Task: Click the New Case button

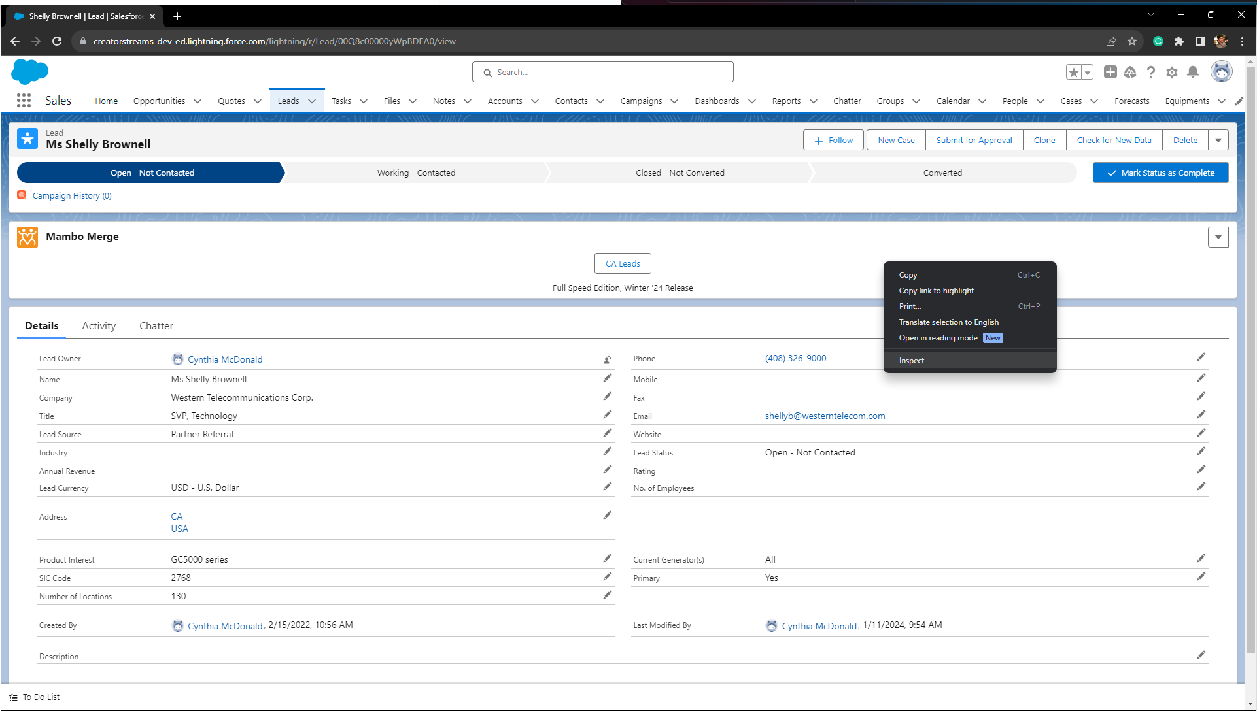Action: [x=895, y=140]
